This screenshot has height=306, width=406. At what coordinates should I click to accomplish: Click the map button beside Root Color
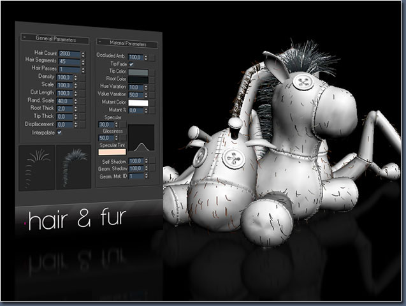point(152,80)
